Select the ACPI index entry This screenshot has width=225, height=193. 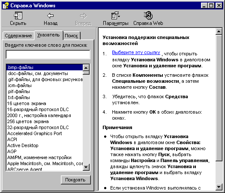45,139
